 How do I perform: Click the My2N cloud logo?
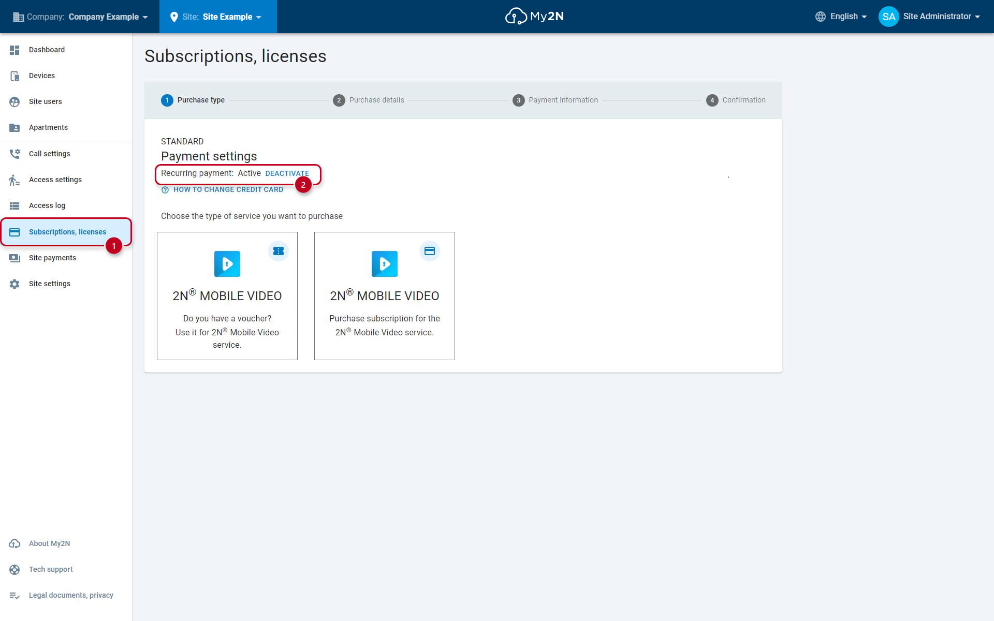pyautogui.click(x=534, y=16)
